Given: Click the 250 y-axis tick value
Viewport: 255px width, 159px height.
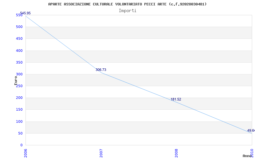Looking at the screenshot, I should (x=19, y=86).
